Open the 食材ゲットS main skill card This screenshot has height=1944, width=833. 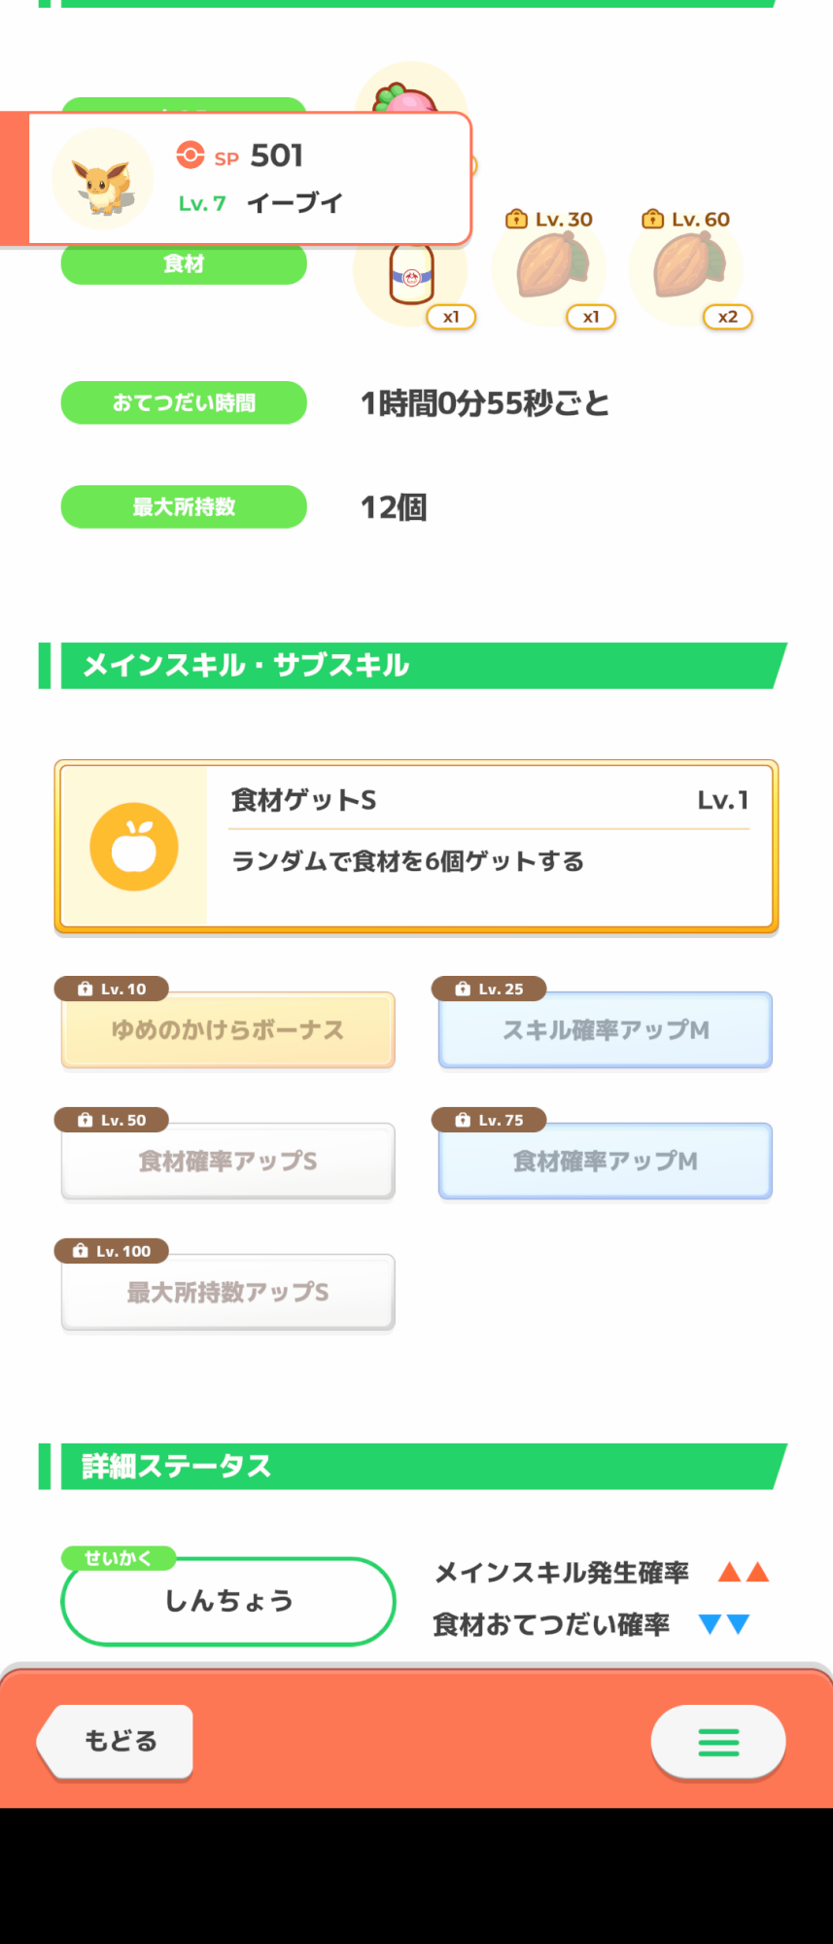click(416, 847)
